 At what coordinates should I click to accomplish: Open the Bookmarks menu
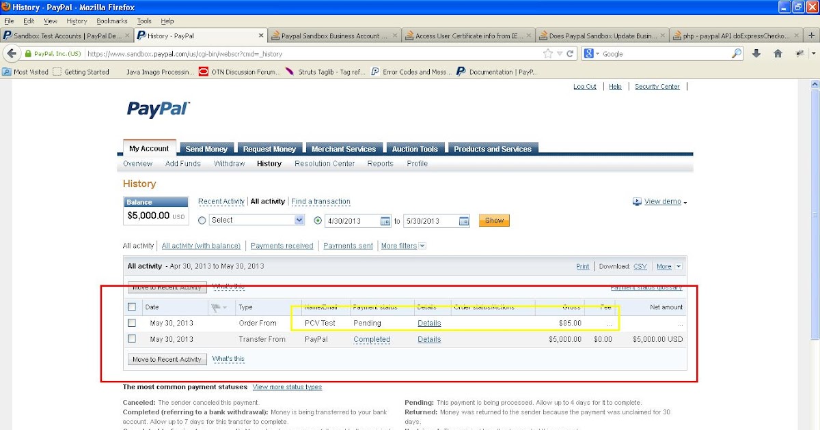(x=112, y=21)
